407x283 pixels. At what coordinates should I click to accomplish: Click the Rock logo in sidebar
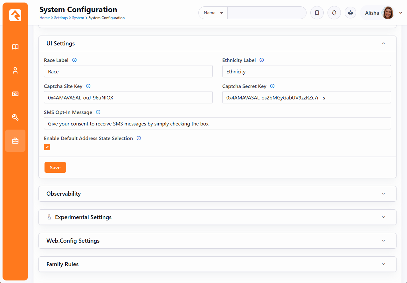15,15
